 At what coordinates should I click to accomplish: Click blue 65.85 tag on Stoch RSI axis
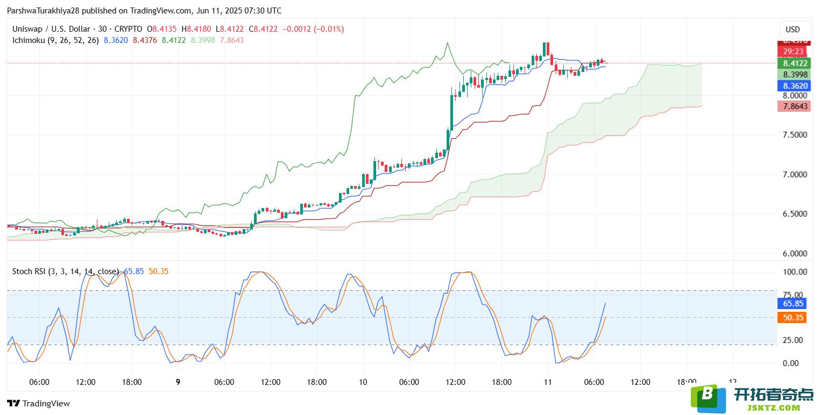[x=793, y=304]
